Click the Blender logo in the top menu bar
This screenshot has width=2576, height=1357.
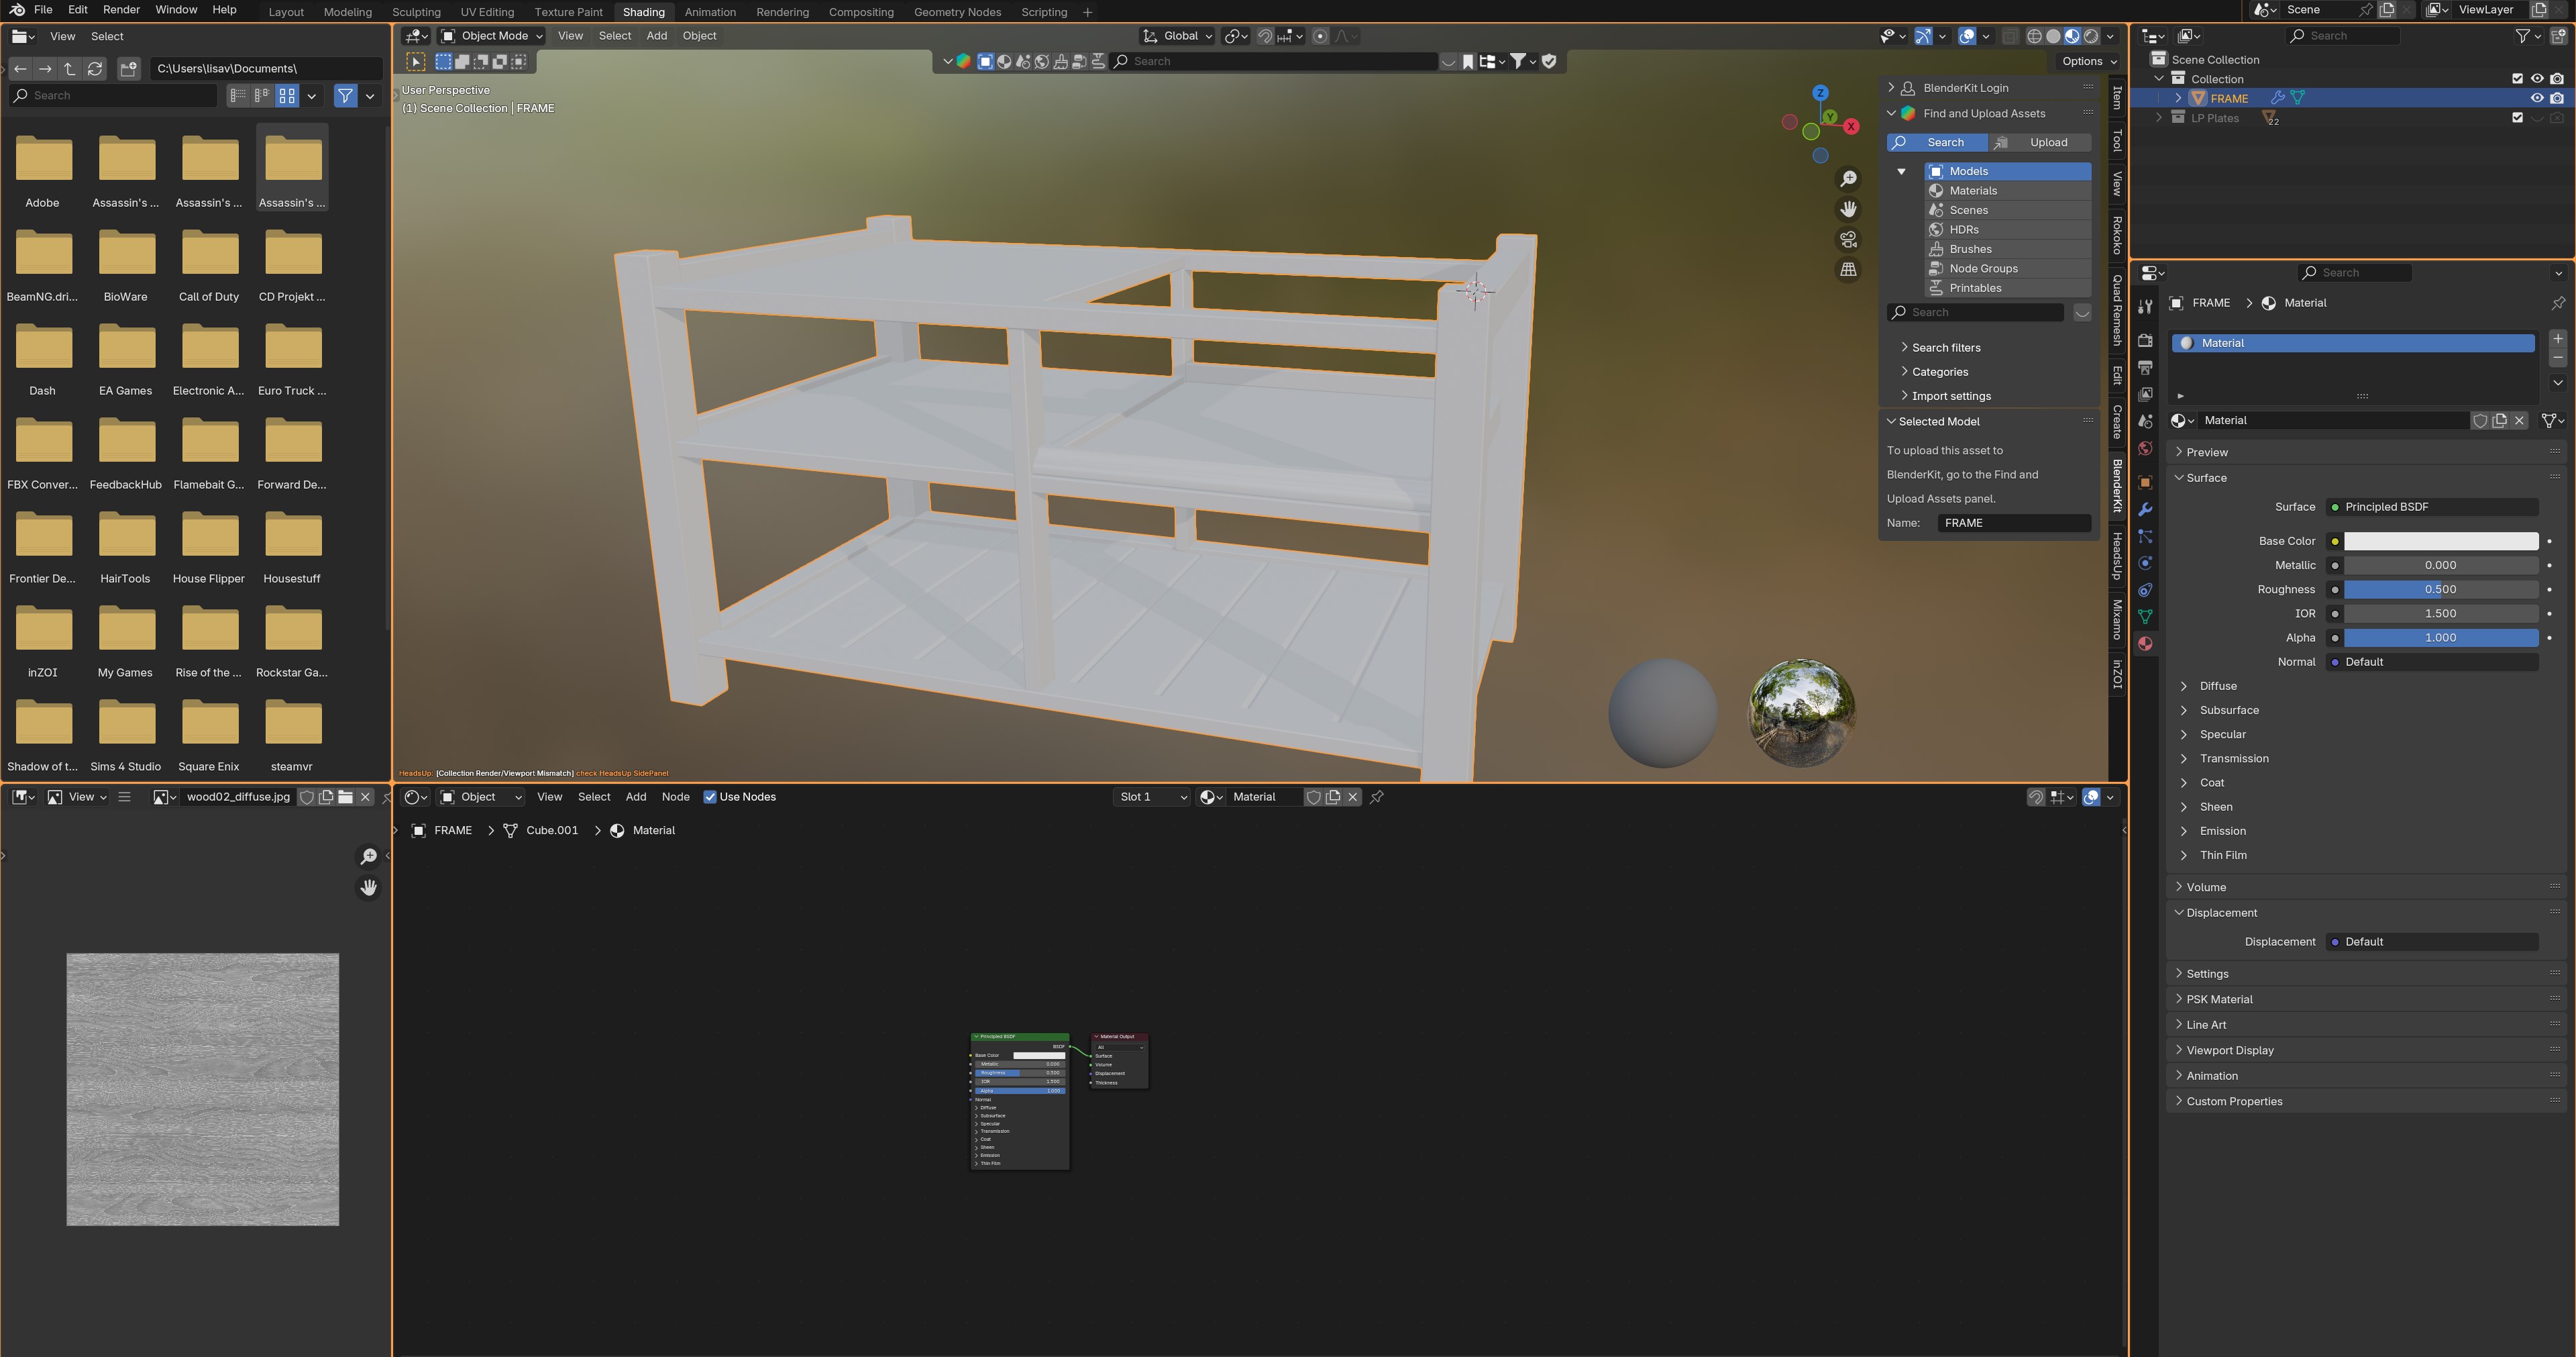coord(17,10)
